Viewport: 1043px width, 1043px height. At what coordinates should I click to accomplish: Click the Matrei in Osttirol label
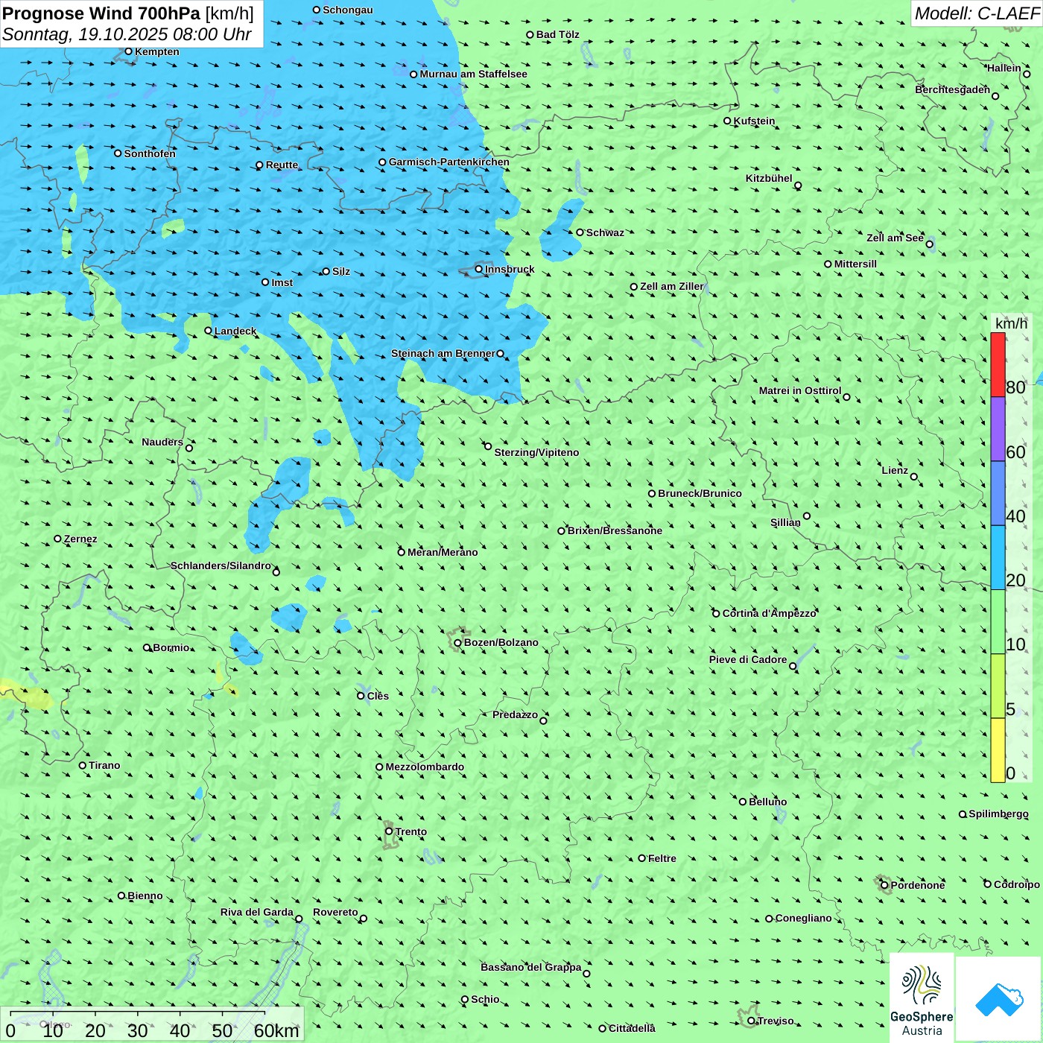(x=800, y=390)
